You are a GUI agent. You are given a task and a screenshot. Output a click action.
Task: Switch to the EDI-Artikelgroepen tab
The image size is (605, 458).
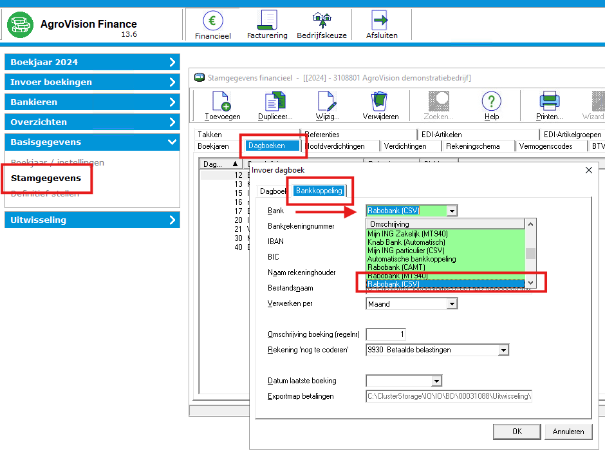573,135
